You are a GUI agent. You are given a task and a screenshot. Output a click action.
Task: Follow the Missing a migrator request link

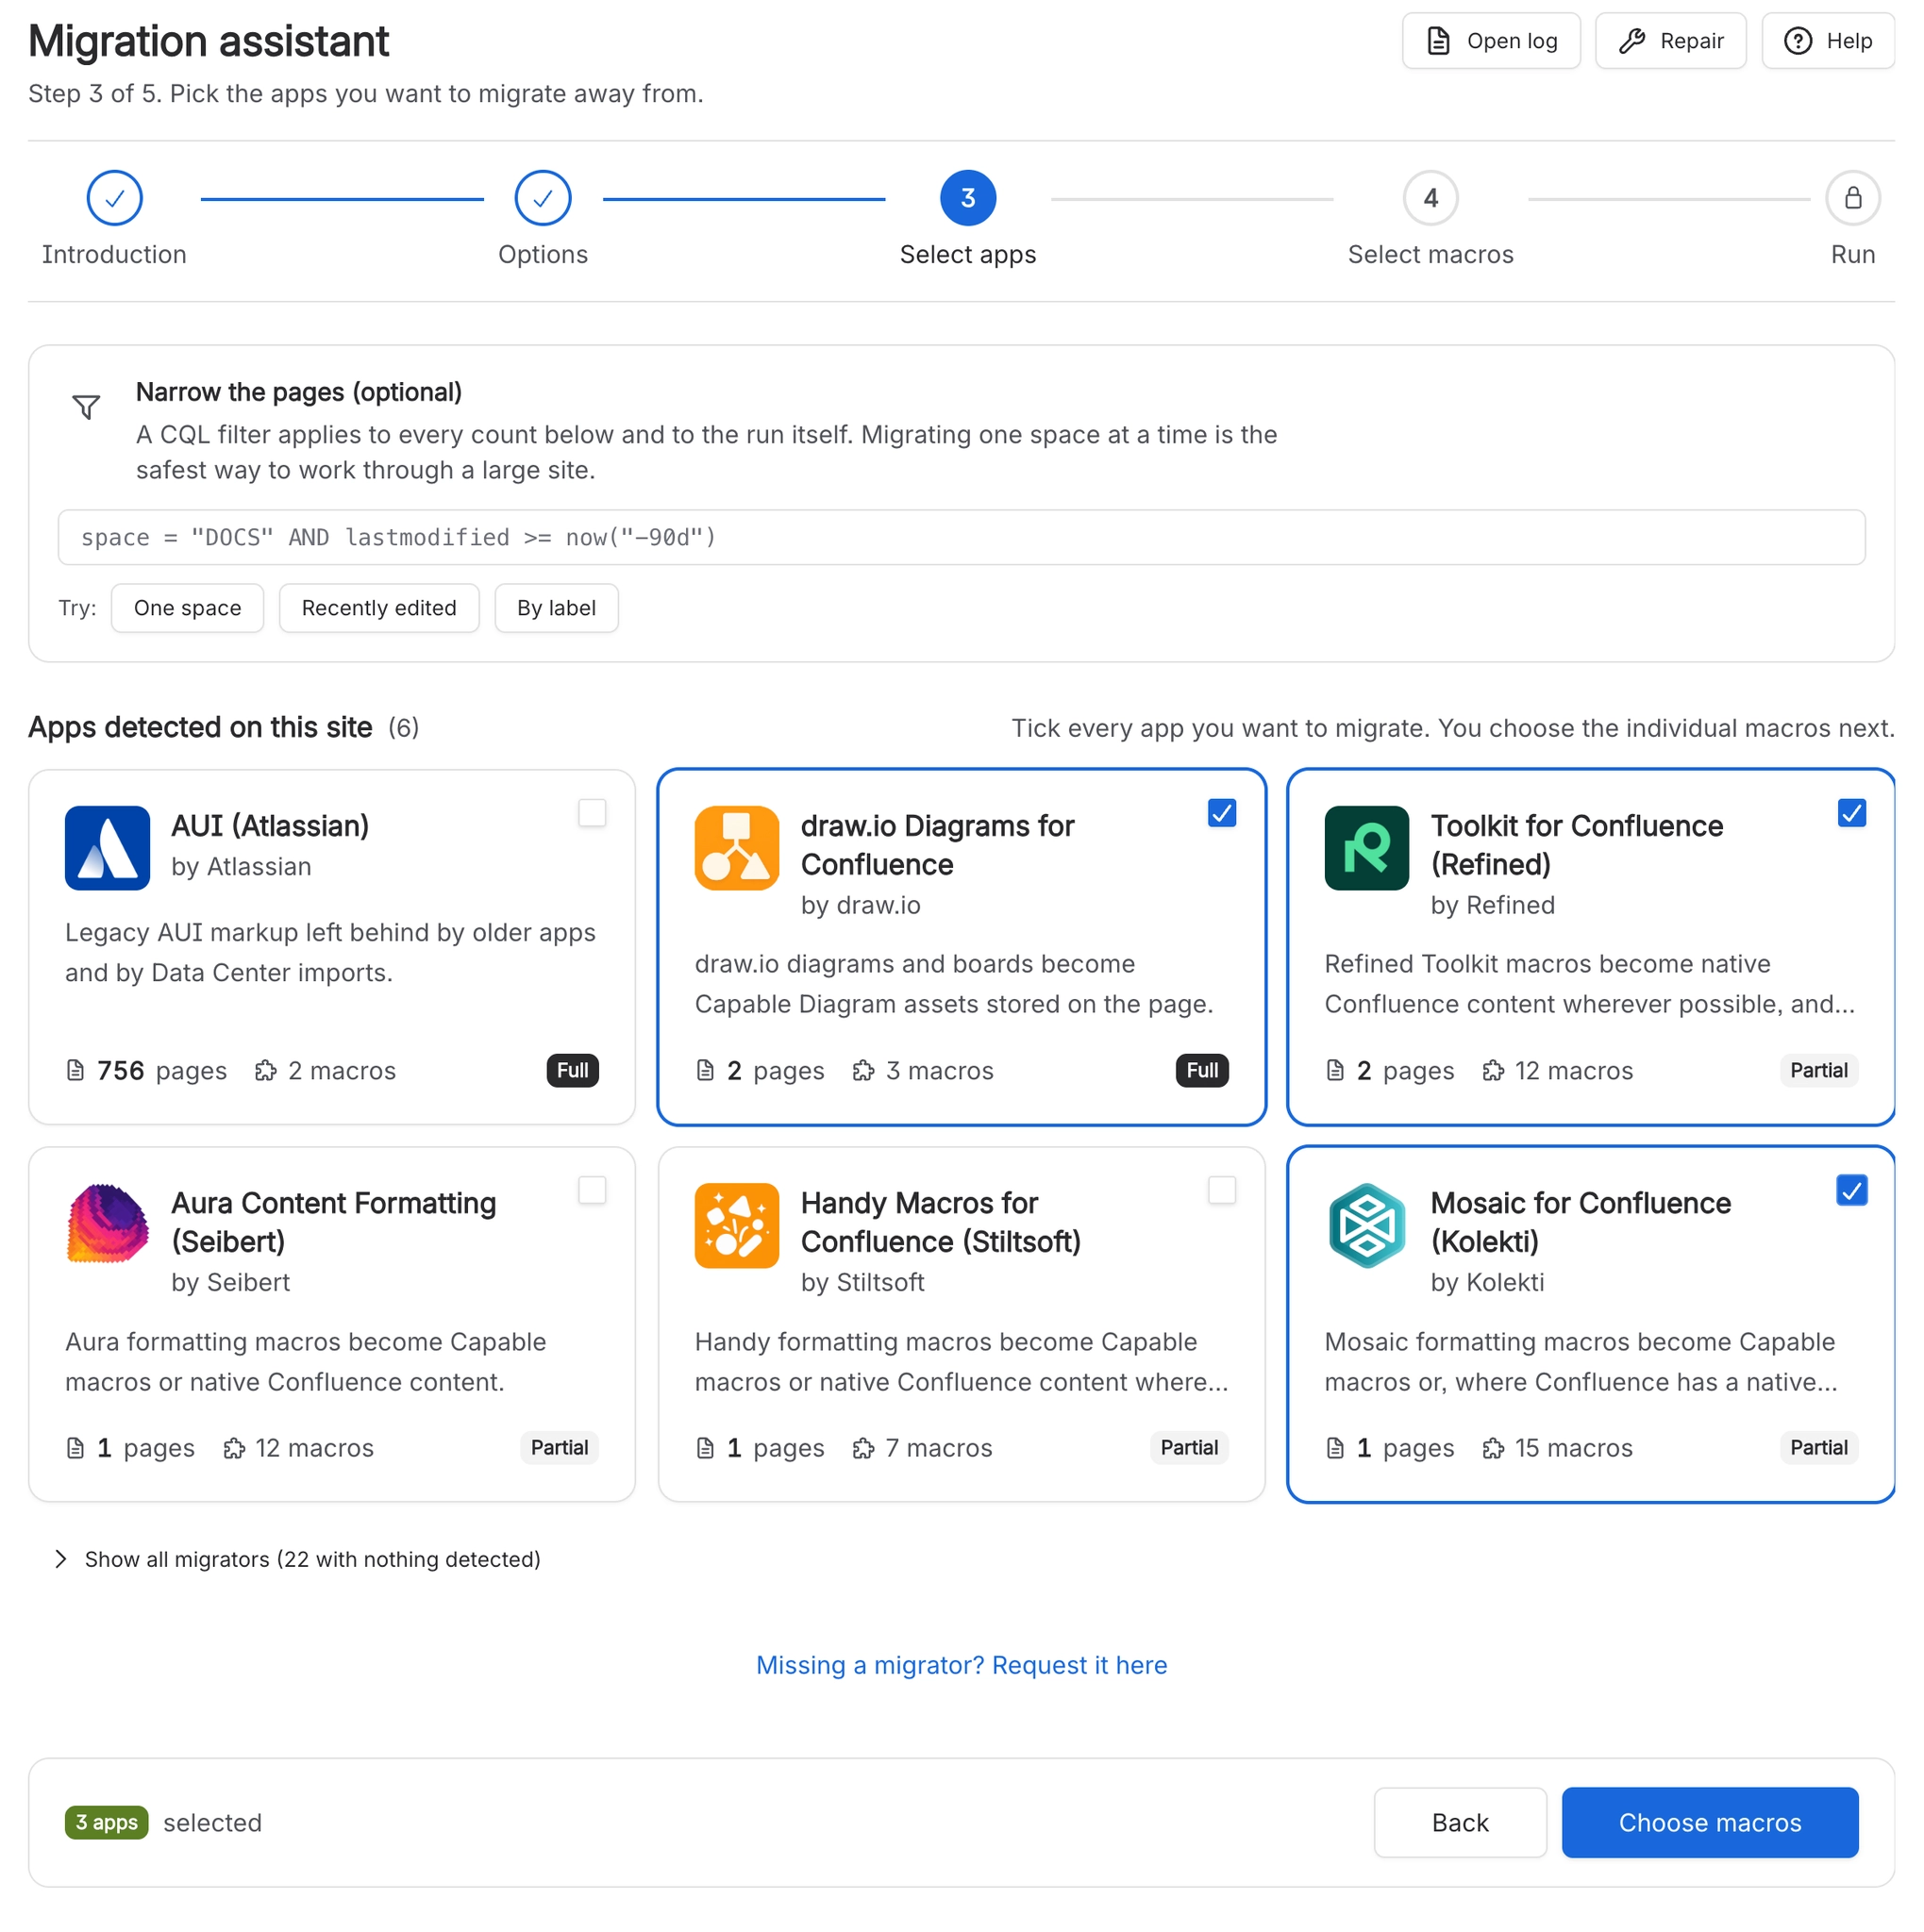click(x=962, y=1665)
